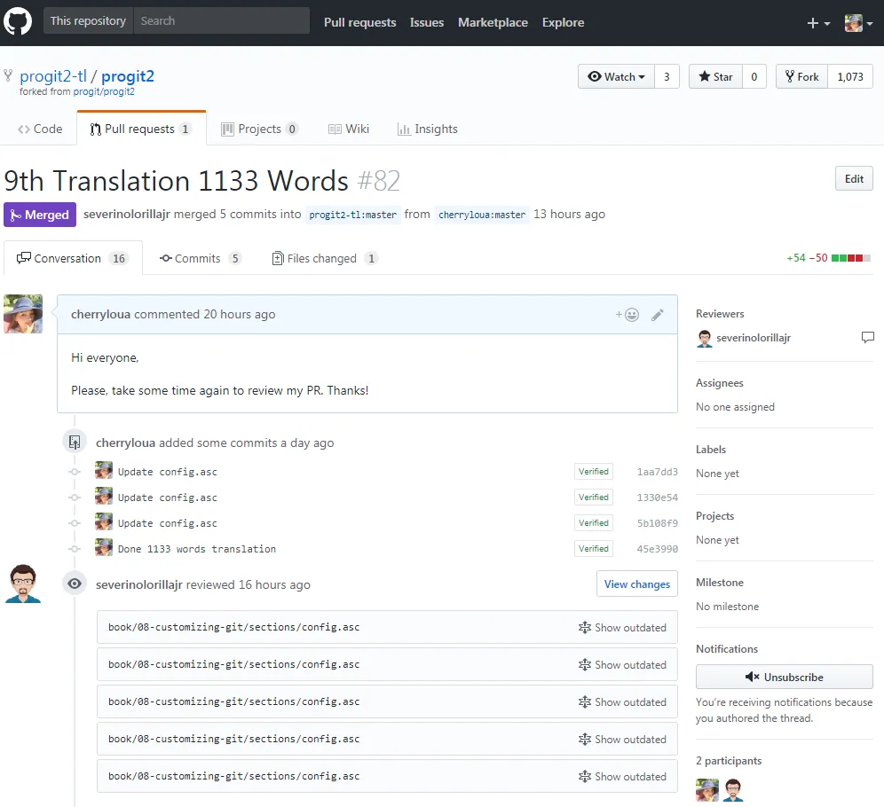Viewport: 884px width, 807px height.
Task: Switch to the Code tab
Action: (40, 129)
